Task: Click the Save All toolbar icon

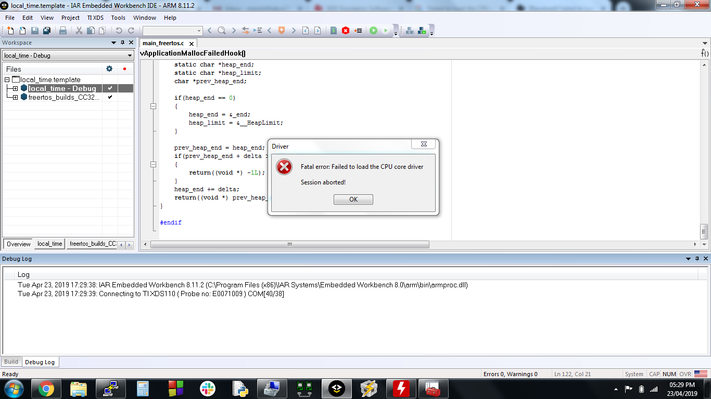Action: coord(46,31)
